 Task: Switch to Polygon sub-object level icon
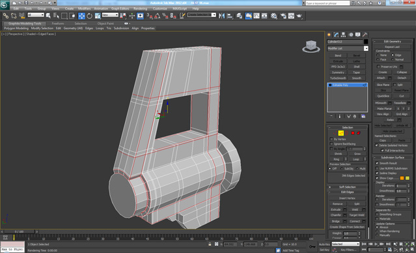point(353,133)
